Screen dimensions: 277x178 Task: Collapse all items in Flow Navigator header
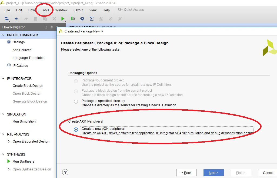[46, 27]
